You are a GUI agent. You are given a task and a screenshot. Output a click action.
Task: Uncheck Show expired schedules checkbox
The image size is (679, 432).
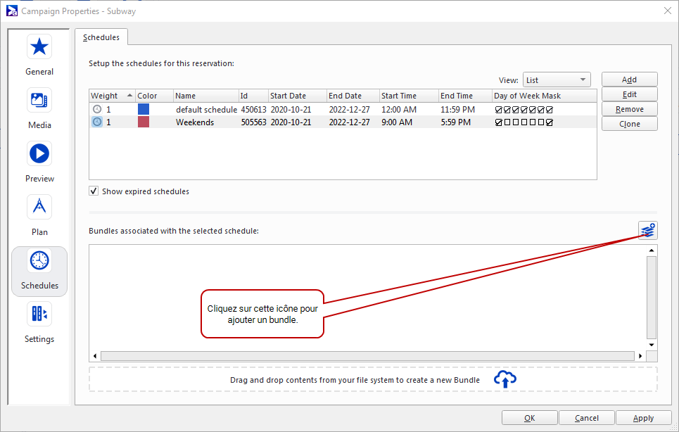pyautogui.click(x=94, y=191)
